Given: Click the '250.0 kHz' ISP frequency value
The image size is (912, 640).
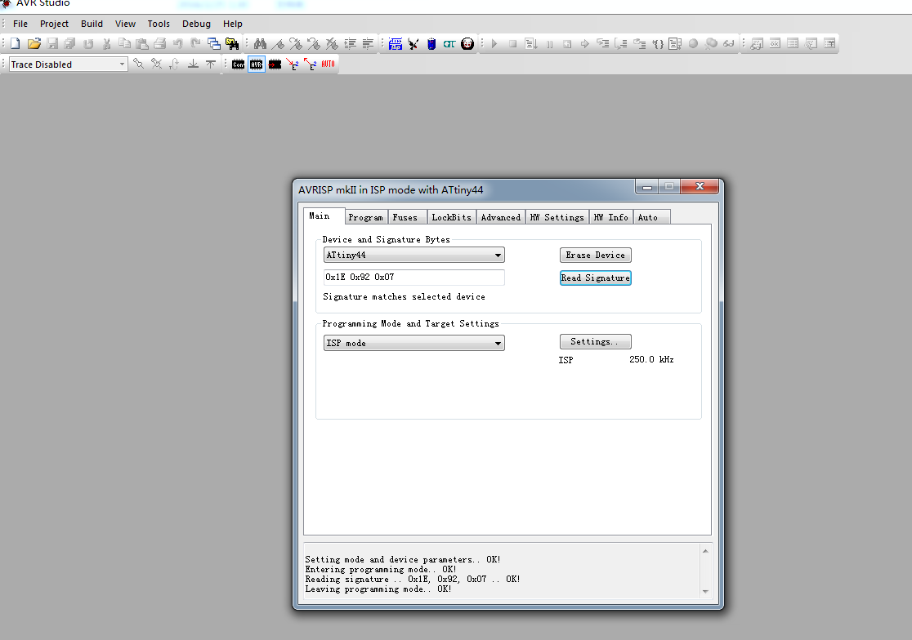Looking at the screenshot, I should pyautogui.click(x=651, y=359).
